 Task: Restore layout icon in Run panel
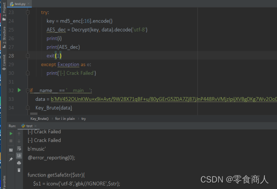[11, 150]
